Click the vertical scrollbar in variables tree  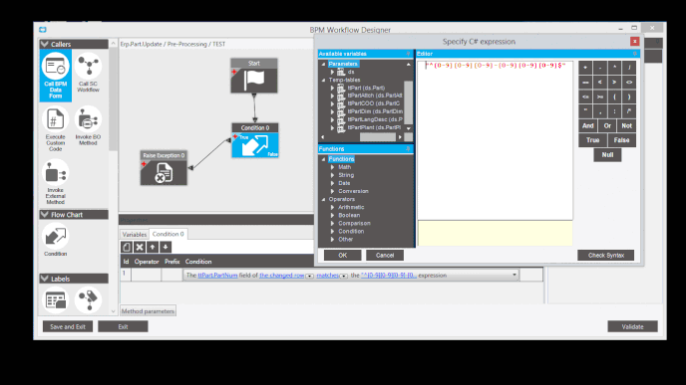408,102
